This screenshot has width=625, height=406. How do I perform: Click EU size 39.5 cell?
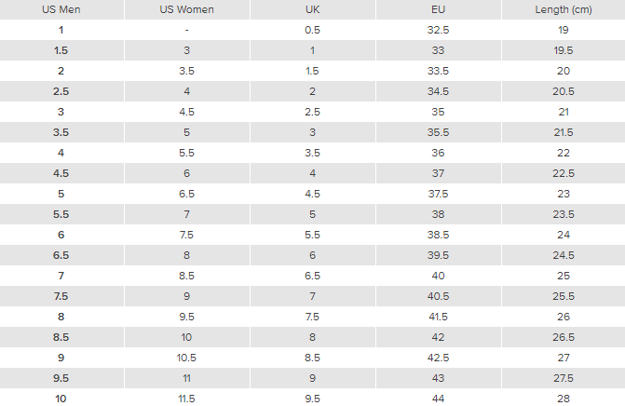point(438,255)
